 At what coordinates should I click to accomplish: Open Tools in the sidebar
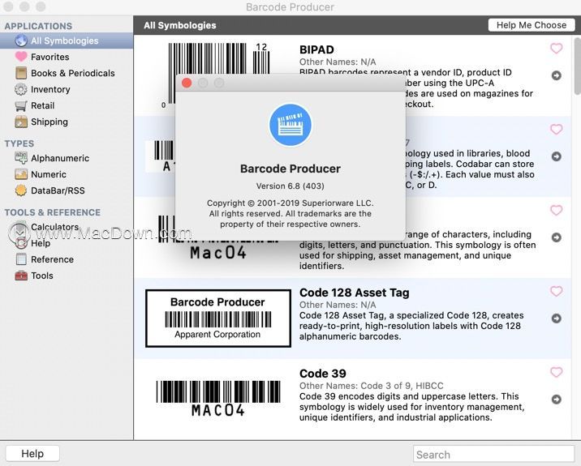point(42,276)
